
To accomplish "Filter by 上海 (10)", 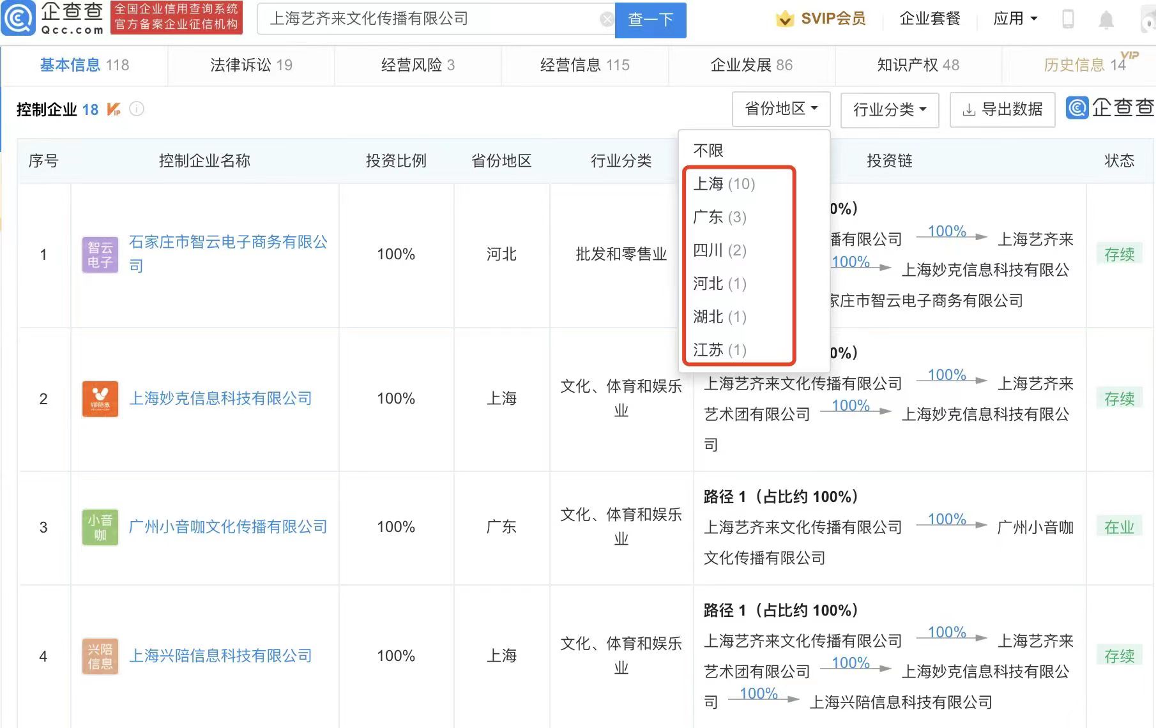I will (724, 184).
